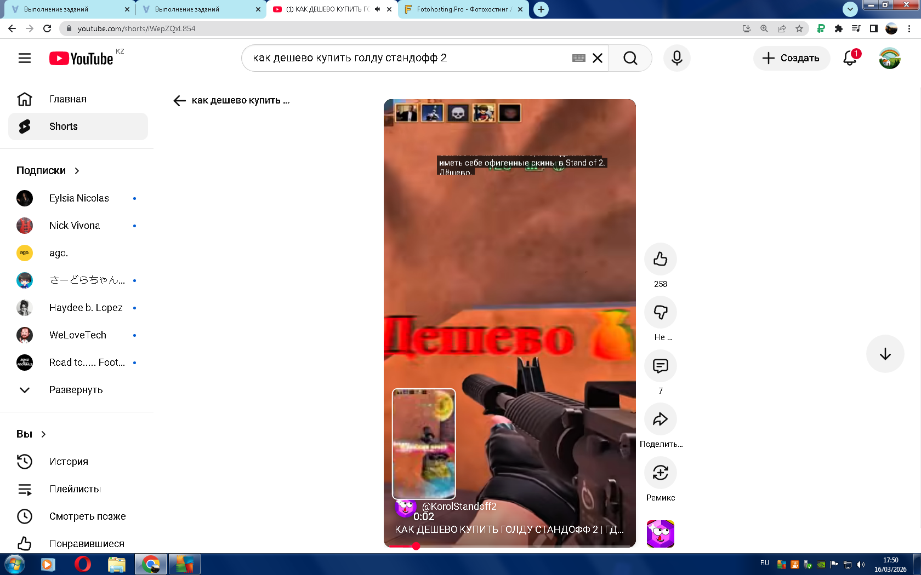The width and height of the screenshot is (921, 575).
Task: Open the WeLoveTech channel
Action: coord(78,335)
